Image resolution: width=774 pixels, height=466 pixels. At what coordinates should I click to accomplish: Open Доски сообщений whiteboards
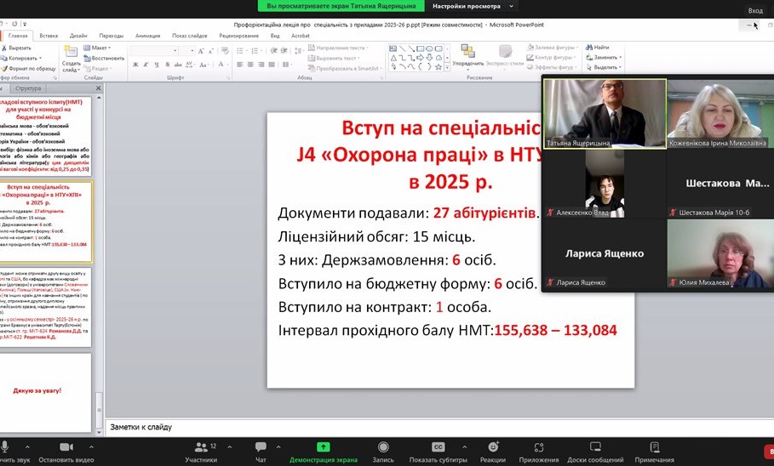pyautogui.click(x=594, y=447)
